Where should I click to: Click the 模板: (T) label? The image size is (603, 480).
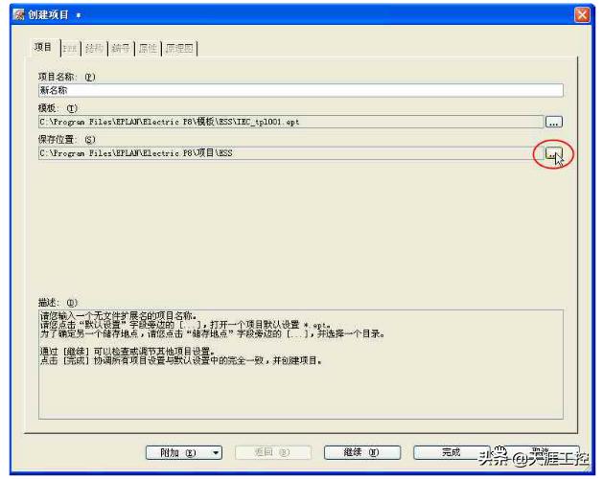[58, 108]
